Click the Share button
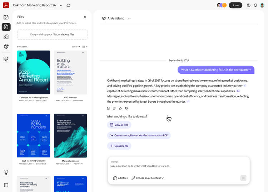The height and width of the screenshot is (192, 268). (x=235, y=5)
